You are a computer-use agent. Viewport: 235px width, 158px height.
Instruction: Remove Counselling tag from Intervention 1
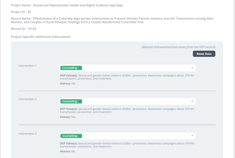click(x=80, y=68)
